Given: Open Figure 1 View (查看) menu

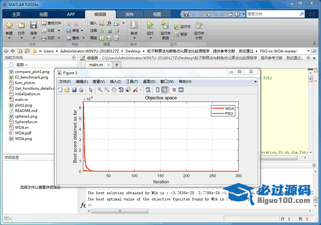Looking at the screenshot, I should (99, 81).
